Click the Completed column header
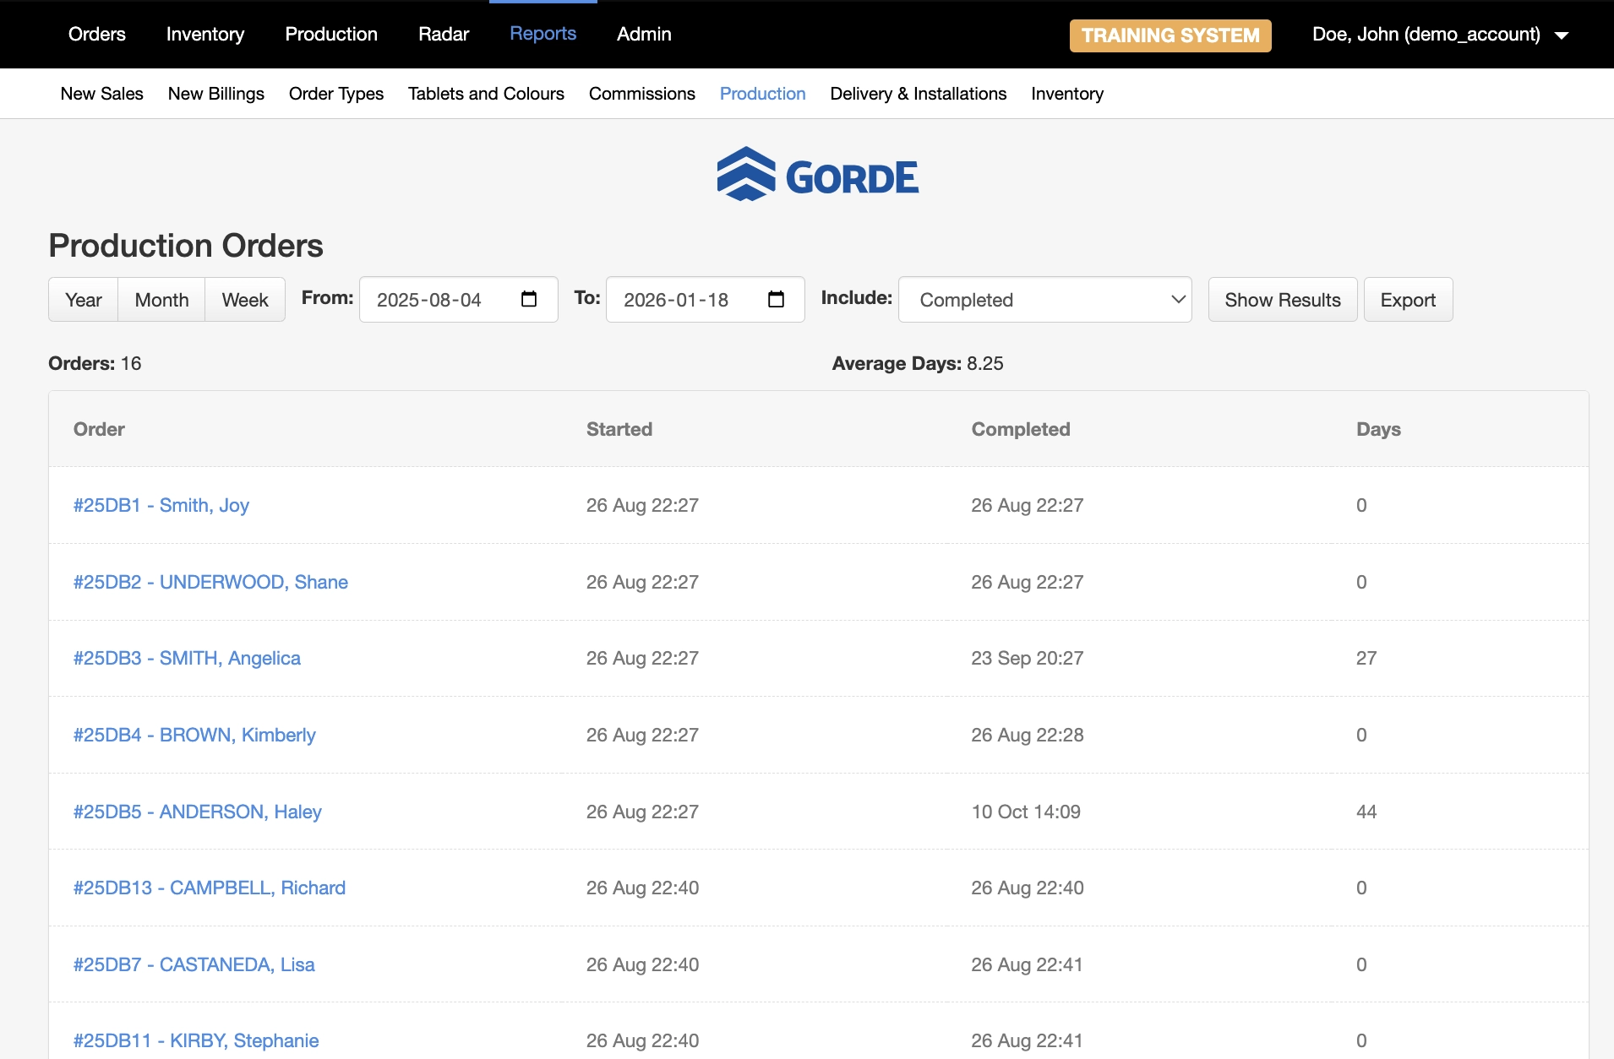Image resolution: width=1614 pixels, height=1059 pixels. pos(1021,429)
